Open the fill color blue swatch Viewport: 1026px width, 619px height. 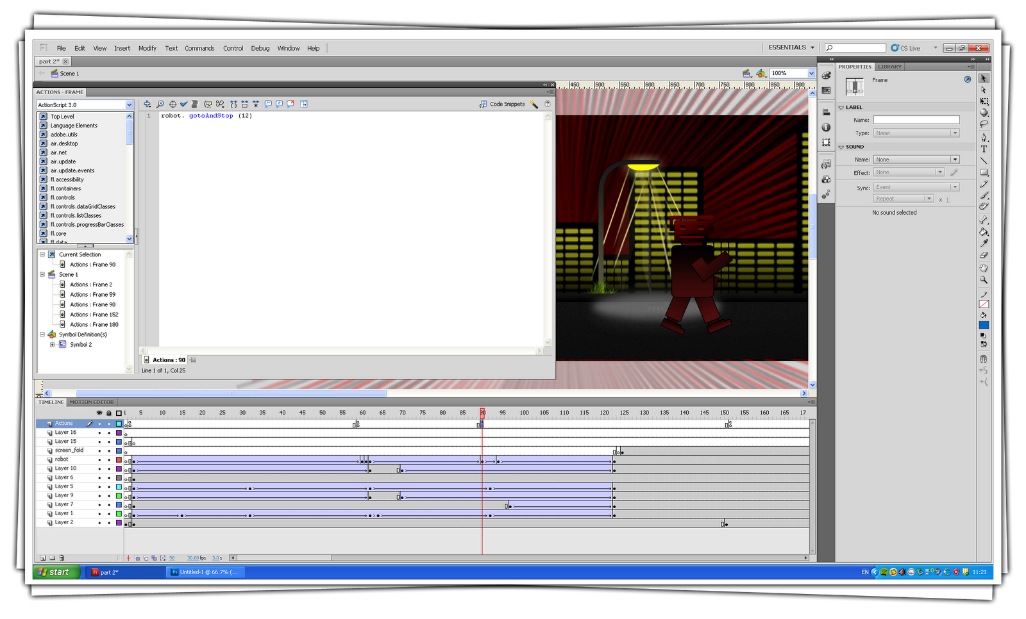point(984,326)
